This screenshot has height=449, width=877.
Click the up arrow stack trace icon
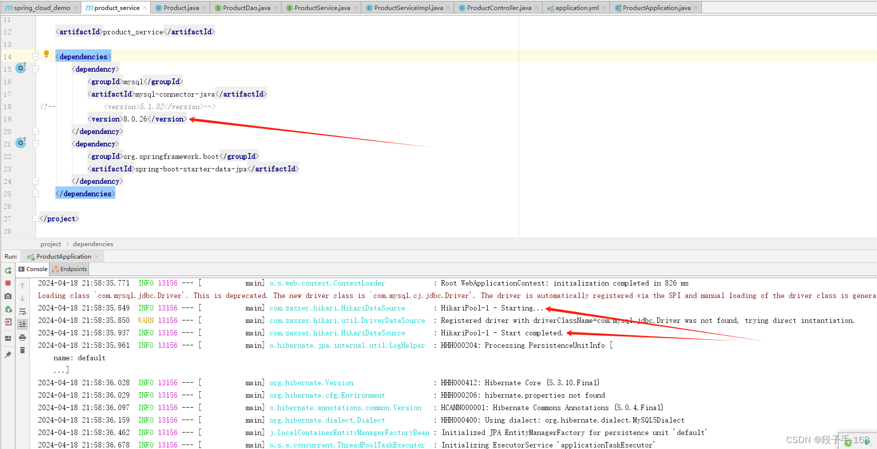pos(22,286)
